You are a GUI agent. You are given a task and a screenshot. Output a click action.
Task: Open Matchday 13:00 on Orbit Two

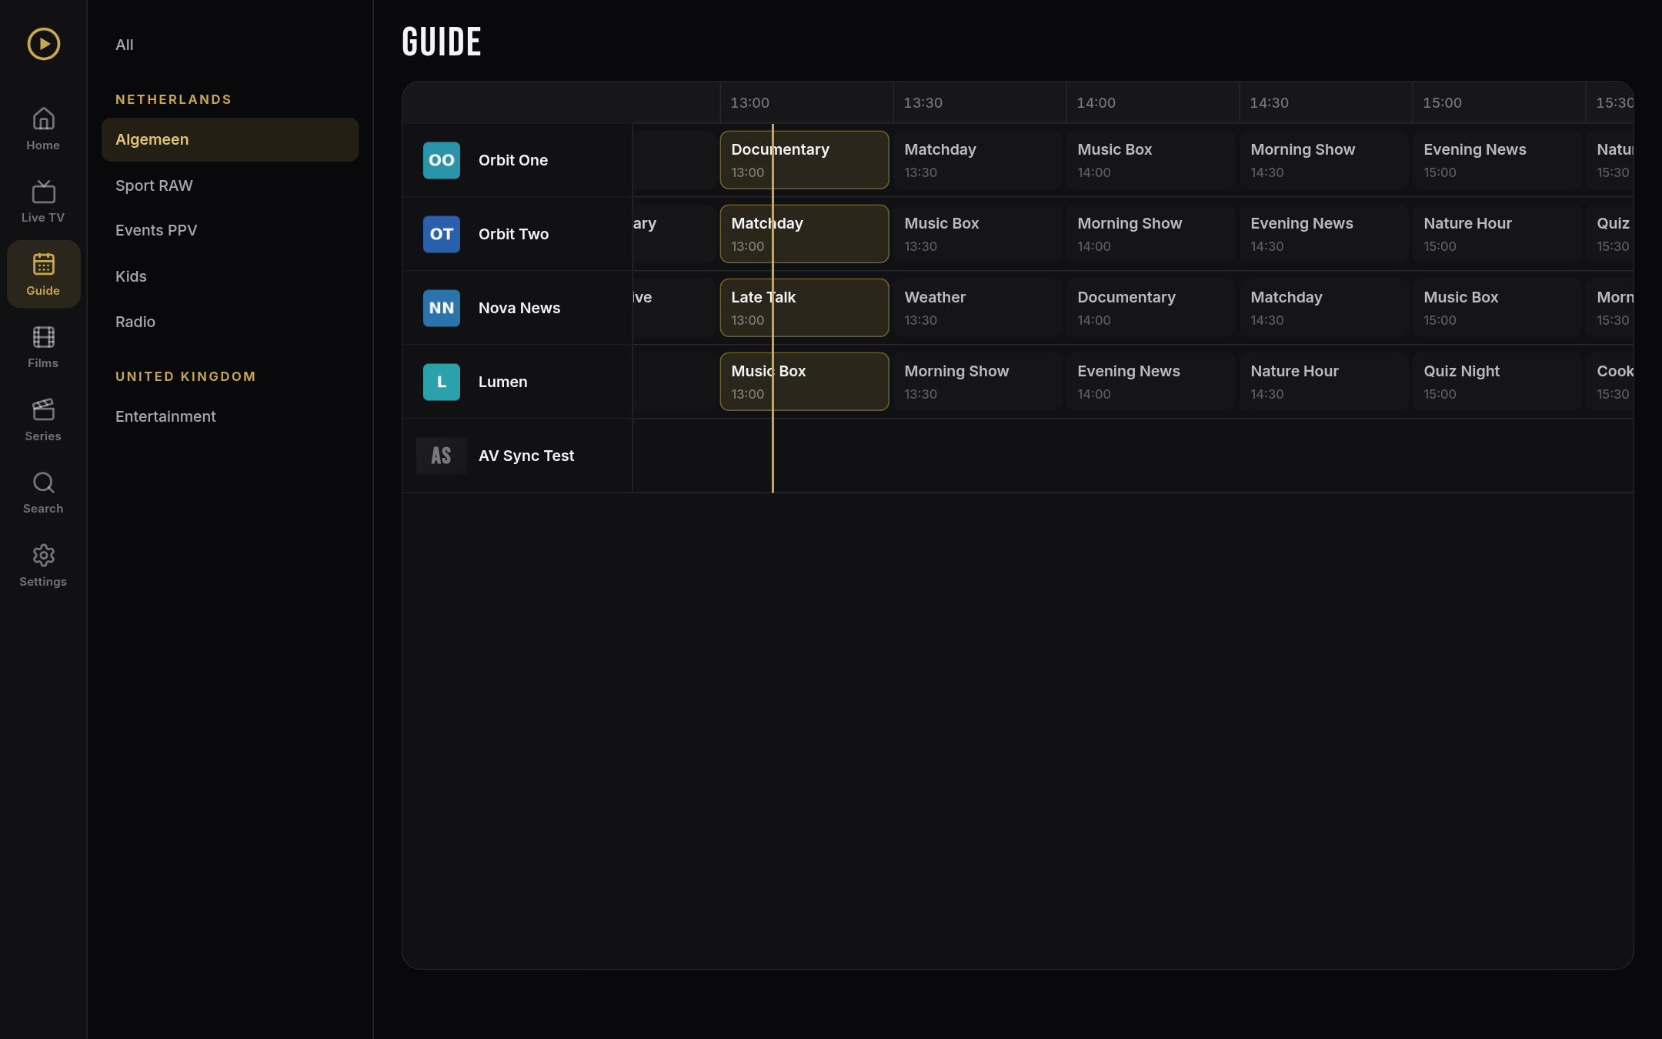click(804, 234)
